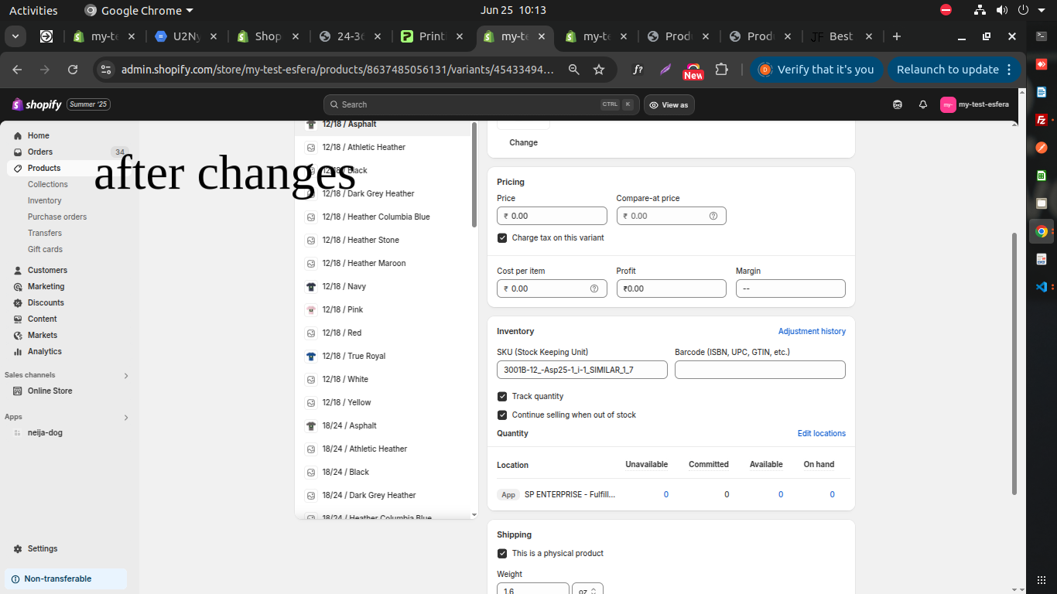This screenshot has height=594, width=1057.
Task: Open Visual Studio Code from the dock
Action: coord(1042,287)
